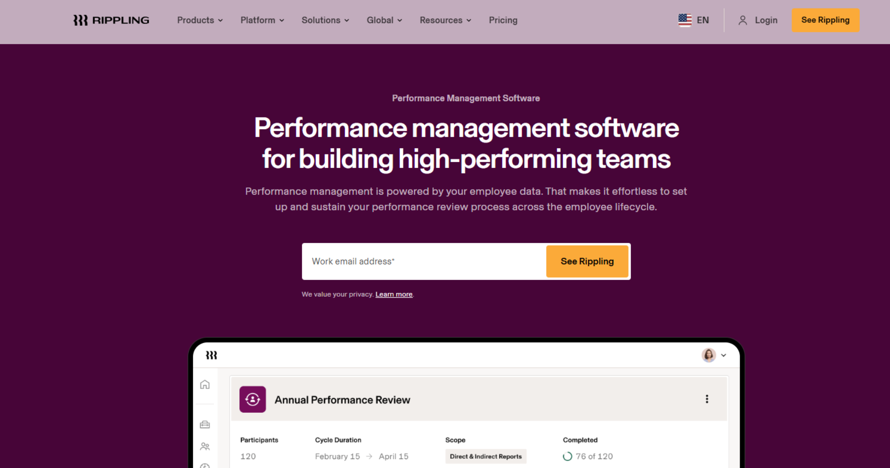
Task: Click the clock icon in the sidebar
Action: click(205, 466)
